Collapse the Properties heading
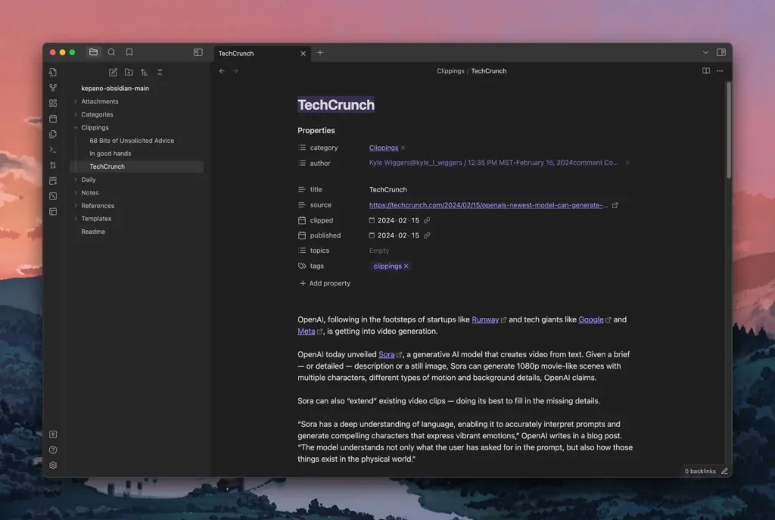This screenshot has width=775, height=520. (316, 130)
